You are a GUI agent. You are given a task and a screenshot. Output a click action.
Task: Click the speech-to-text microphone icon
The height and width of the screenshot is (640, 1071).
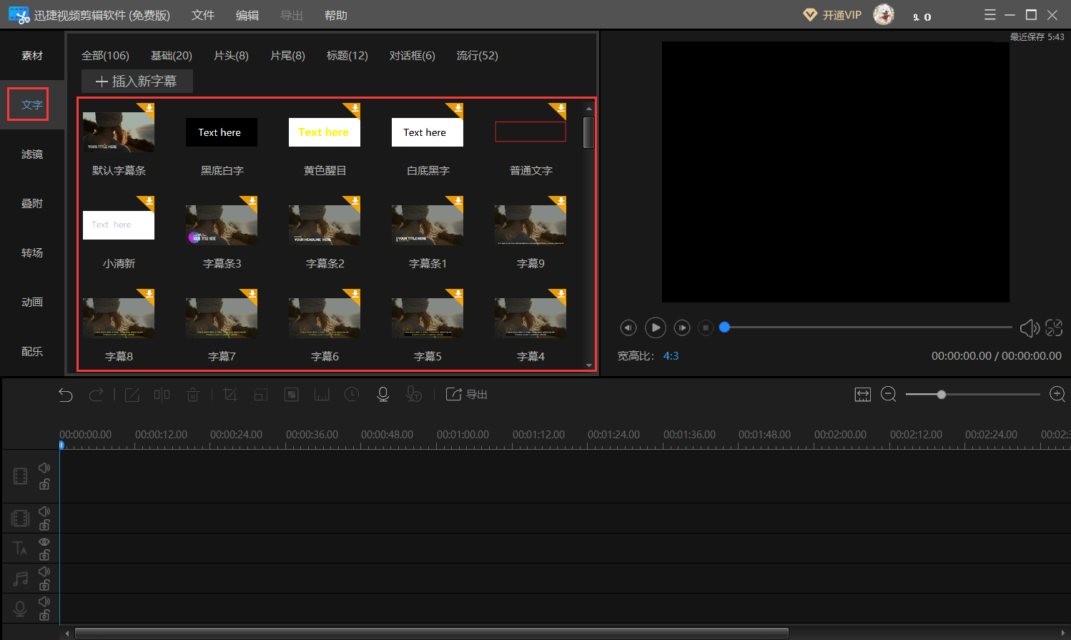413,395
